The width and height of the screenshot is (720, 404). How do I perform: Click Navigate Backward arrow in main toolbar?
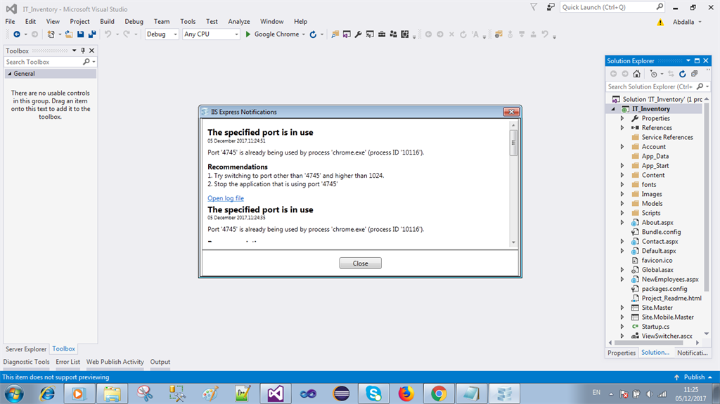pos(17,34)
